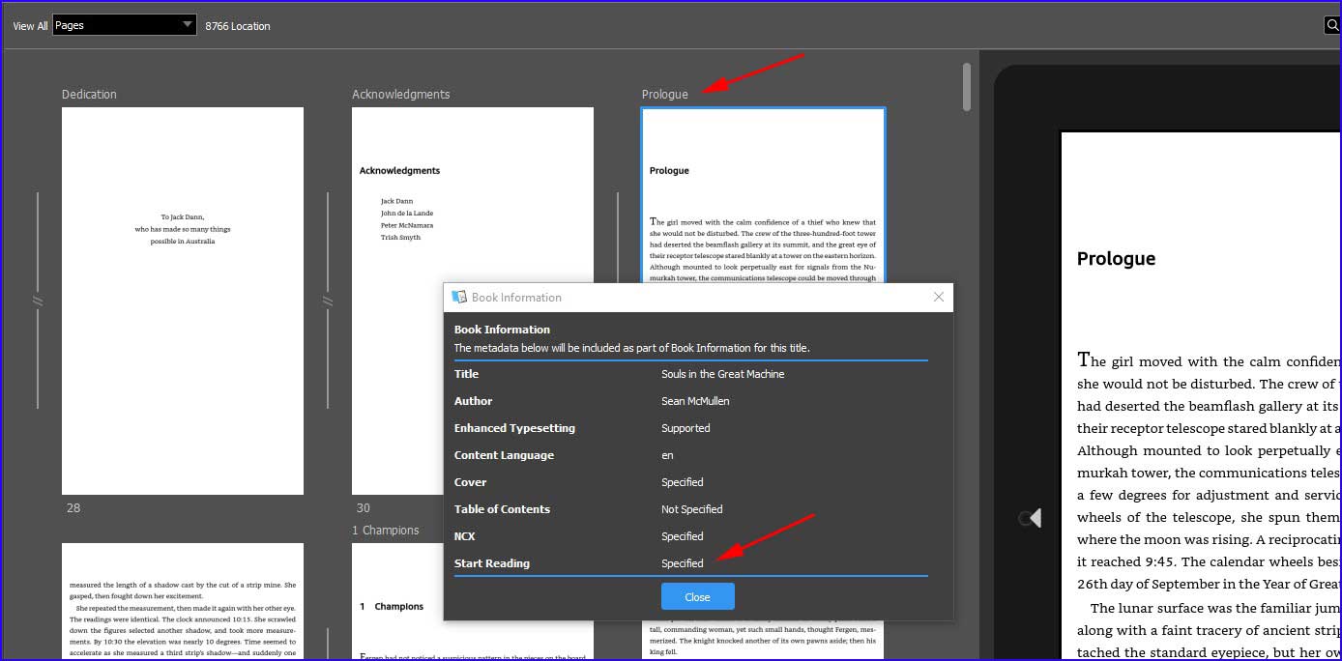Viewport: 1342px width, 661px height.
Task: Click section break marker left of Dedication
Action: tap(38, 301)
